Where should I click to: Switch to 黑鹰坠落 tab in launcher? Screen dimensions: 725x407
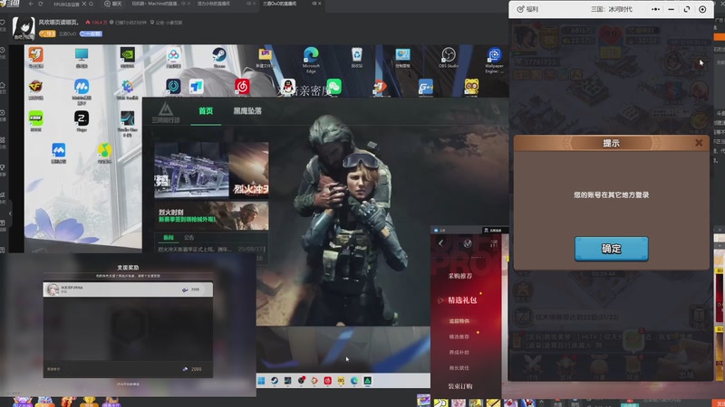(x=247, y=110)
